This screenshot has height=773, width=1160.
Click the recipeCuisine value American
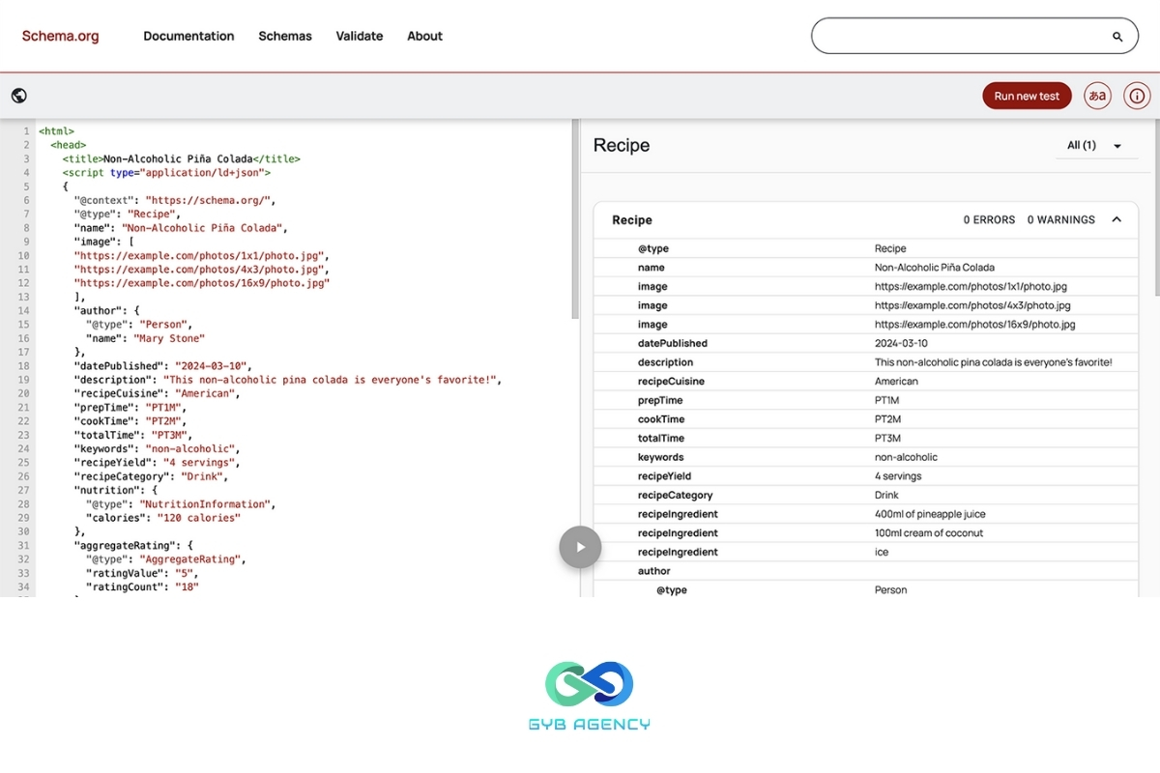[896, 382]
